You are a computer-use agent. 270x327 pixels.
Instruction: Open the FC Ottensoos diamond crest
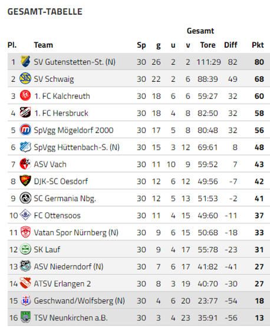pos(25,215)
